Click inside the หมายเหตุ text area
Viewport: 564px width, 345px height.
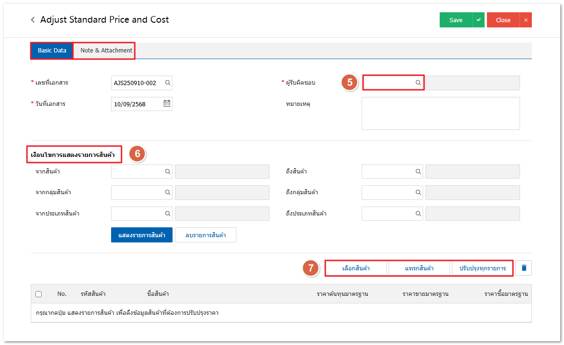coord(440,113)
